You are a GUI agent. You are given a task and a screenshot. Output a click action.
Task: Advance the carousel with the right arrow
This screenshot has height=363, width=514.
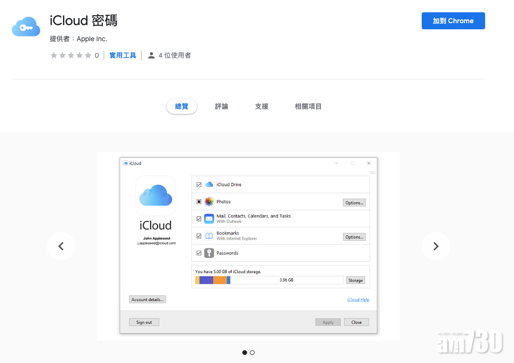coord(435,246)
